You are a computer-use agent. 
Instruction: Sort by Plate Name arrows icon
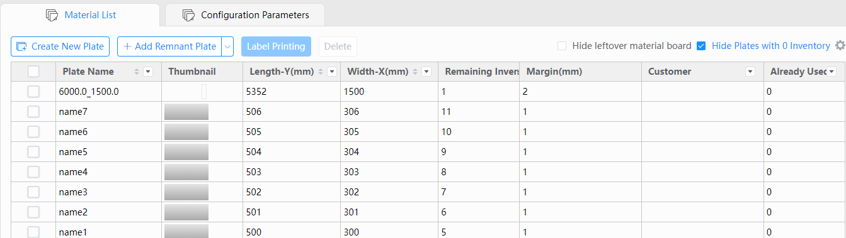click(x=136, y=72)
